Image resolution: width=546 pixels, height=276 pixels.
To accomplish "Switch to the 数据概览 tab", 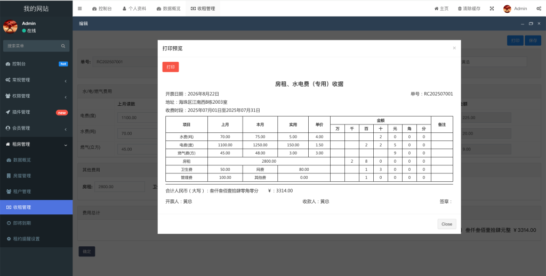I will click(x=168, y=9).
